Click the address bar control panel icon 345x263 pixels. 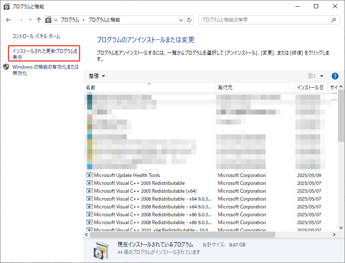tap(48, 20)
